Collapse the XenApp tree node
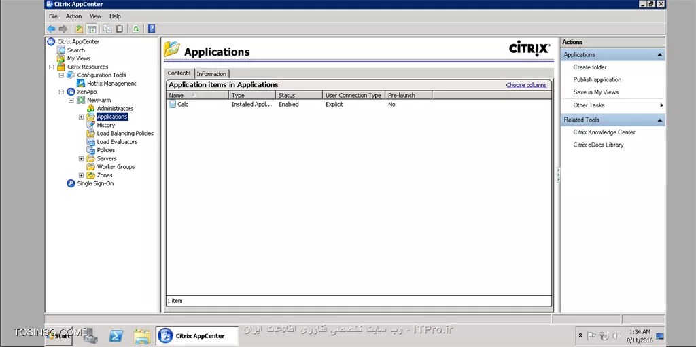The width and height of the screenshot is (696, 347). tap(61, 92)
